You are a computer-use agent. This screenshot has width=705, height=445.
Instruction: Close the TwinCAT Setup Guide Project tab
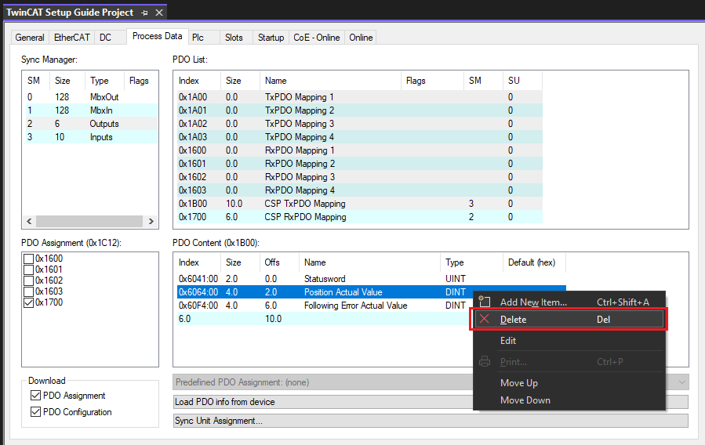159,13
